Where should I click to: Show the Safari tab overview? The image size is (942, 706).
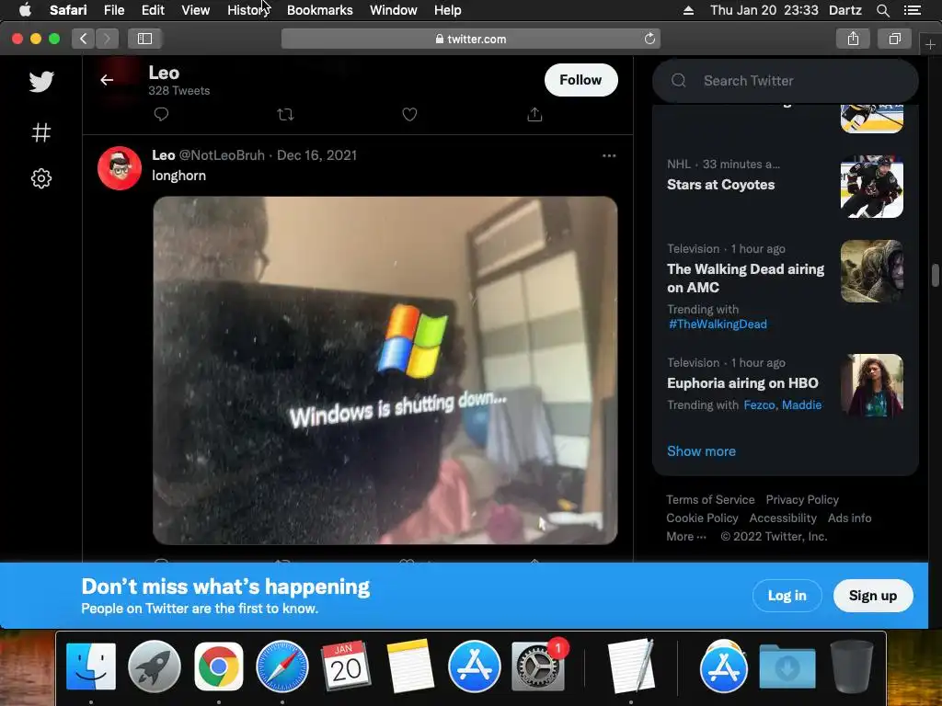[894, 39]
